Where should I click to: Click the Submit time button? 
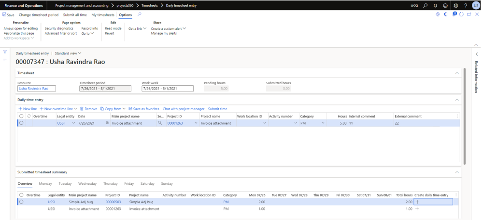tap(217, 109)
